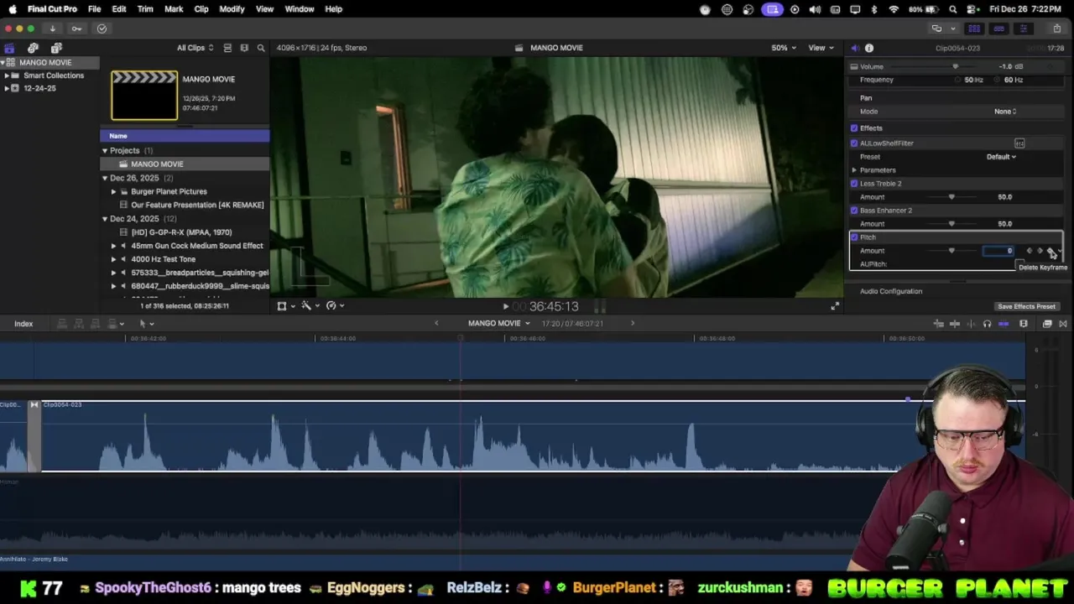
Task: Open the retime speedometer menu in viewer
Action: [334, 305]
